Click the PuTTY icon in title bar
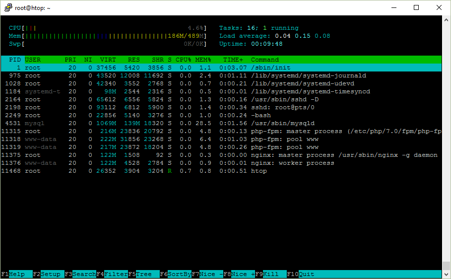This screenshot has height=279, width=451. point(6,7)
